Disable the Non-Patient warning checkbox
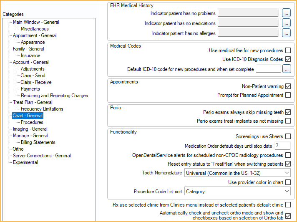 click(288, 86)
